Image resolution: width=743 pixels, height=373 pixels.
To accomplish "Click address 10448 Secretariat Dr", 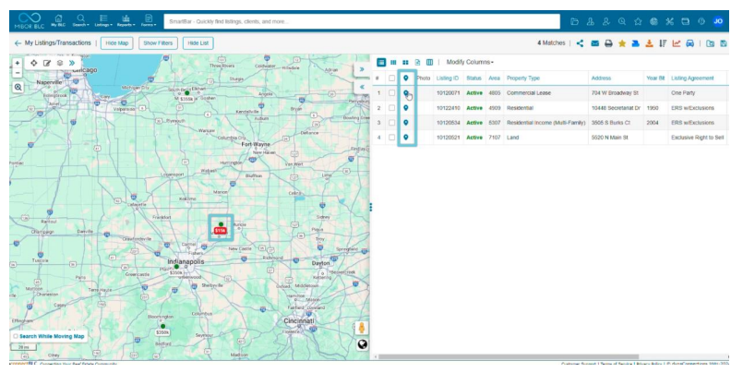I will click(616, 108).
